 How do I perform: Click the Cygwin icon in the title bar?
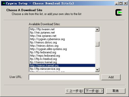[4, 3]
